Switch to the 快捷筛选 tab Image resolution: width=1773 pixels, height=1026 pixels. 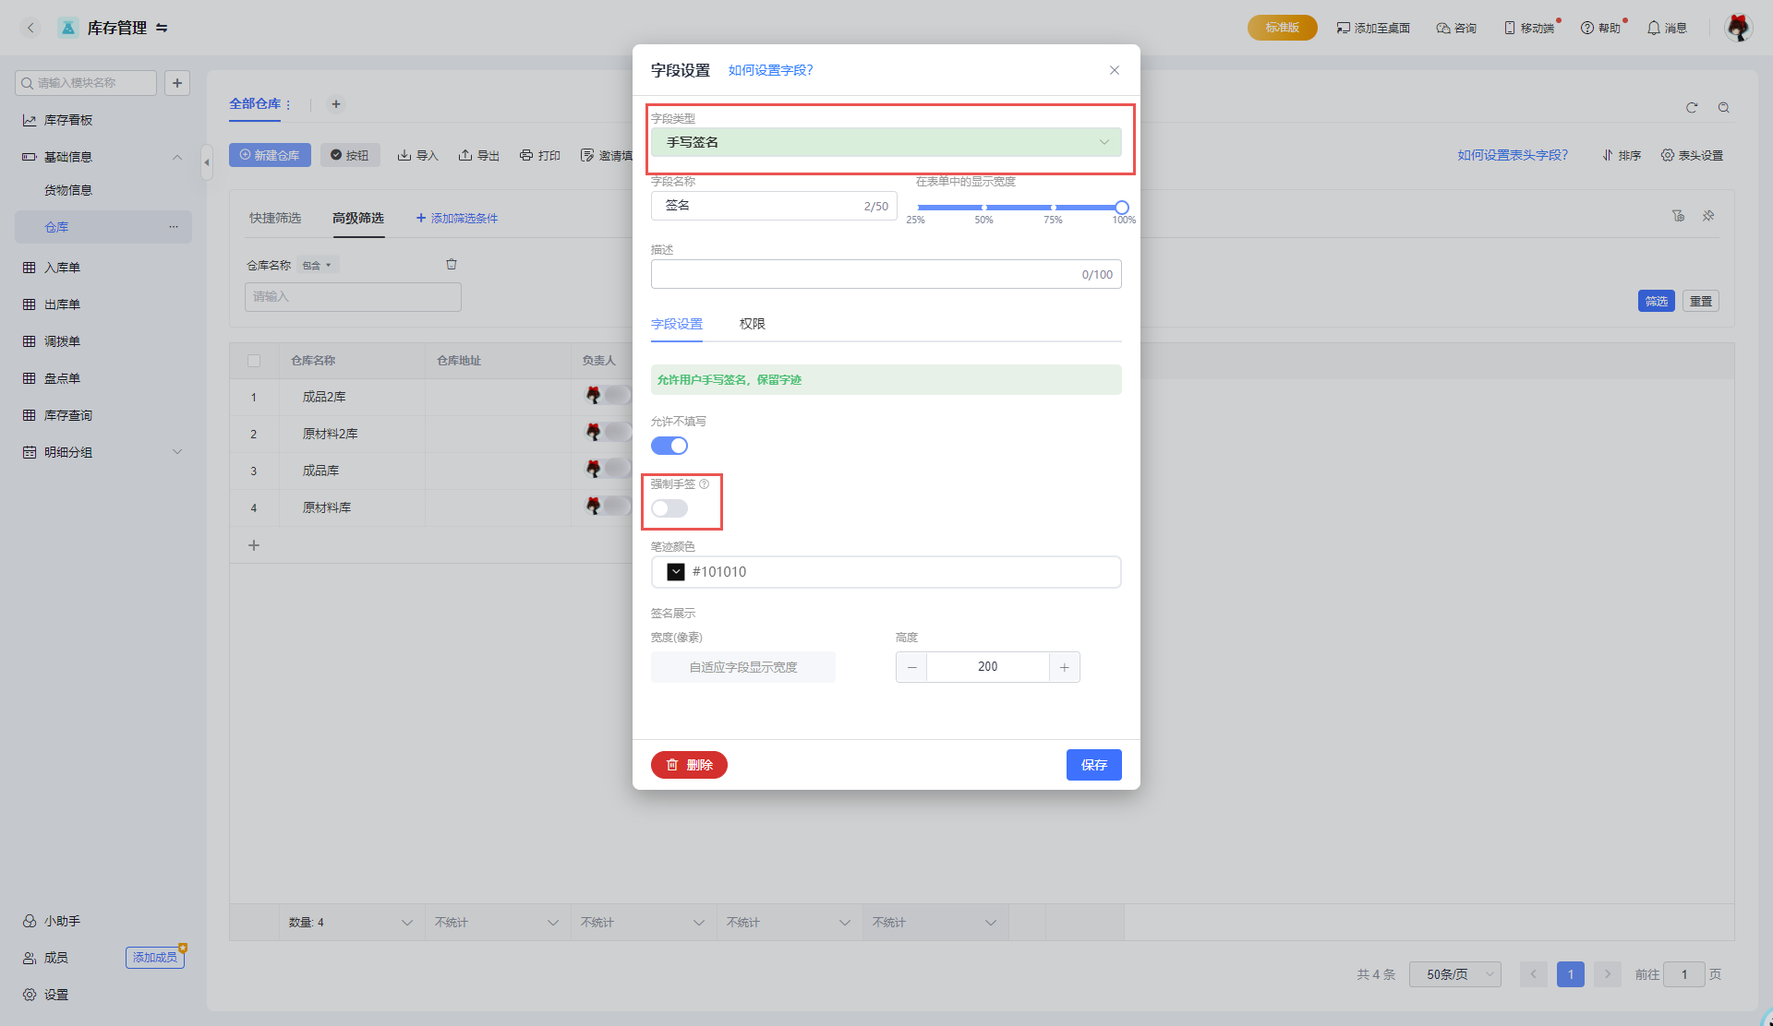point(275,218)
